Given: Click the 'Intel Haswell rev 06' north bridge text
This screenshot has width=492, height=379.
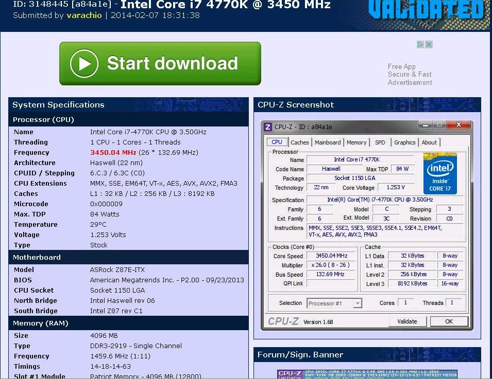Looking at the screenshot, I should [123, 301].
